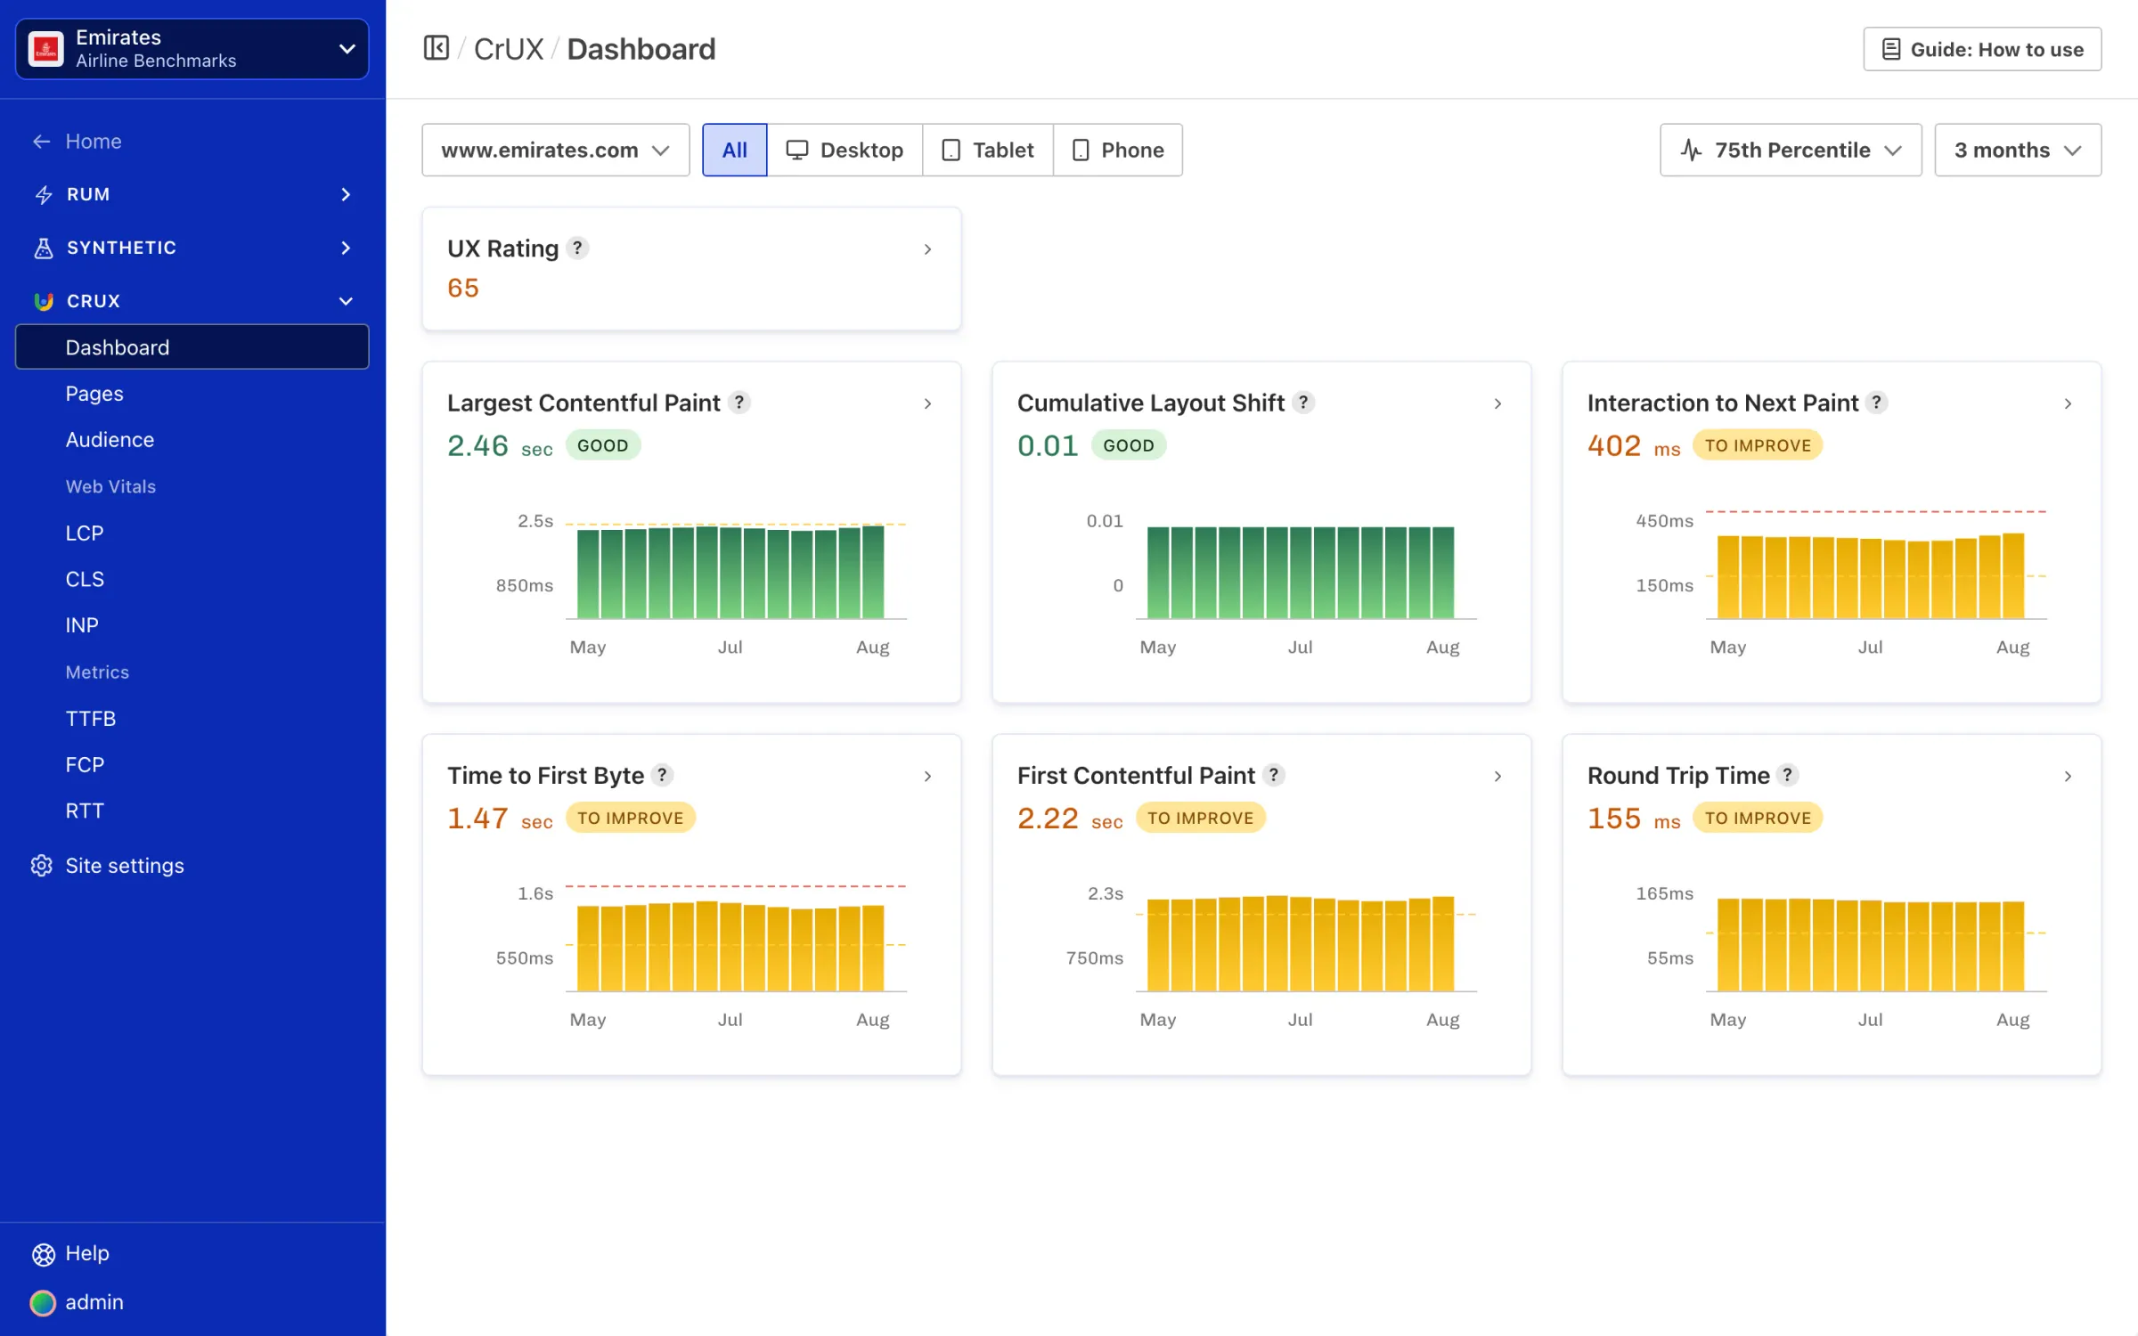Open CLS in sidebar
Image resolution: width=2138 pixels, height=1336 pixels.
click(85, 579)
